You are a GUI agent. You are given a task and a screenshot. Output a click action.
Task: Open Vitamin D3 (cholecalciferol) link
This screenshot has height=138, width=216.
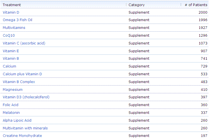(x=26, y=97)
